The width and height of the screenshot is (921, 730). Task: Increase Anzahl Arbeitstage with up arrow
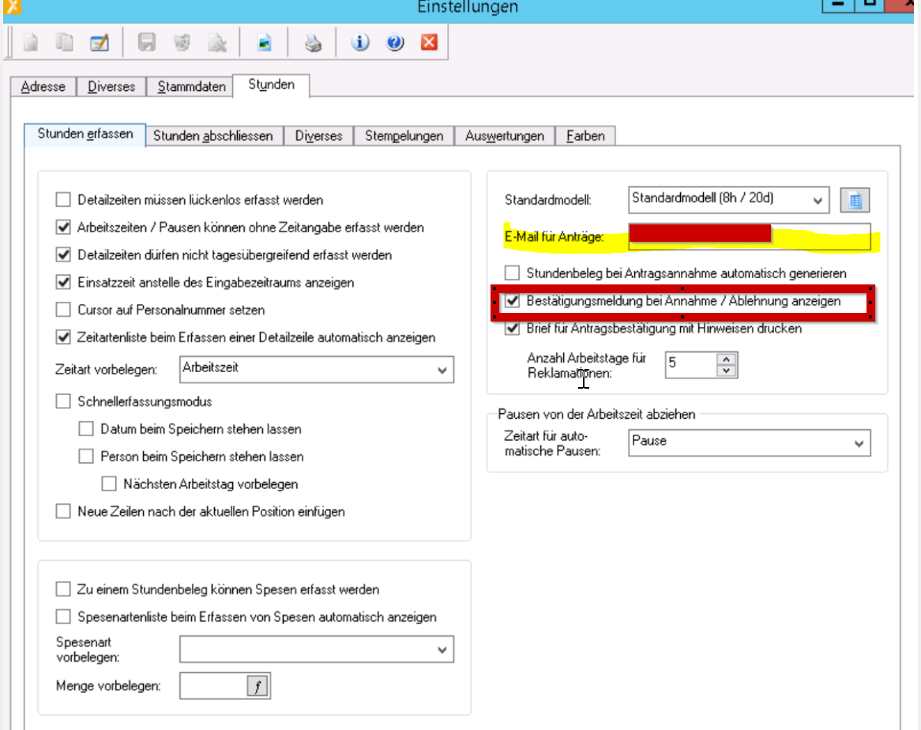pos(726,359)
